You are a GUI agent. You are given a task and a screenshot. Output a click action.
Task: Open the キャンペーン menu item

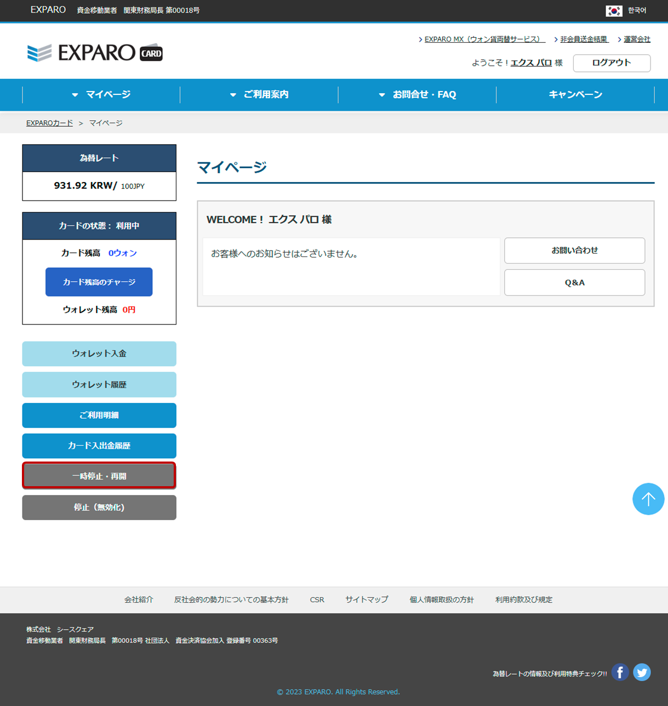[575, 94]
